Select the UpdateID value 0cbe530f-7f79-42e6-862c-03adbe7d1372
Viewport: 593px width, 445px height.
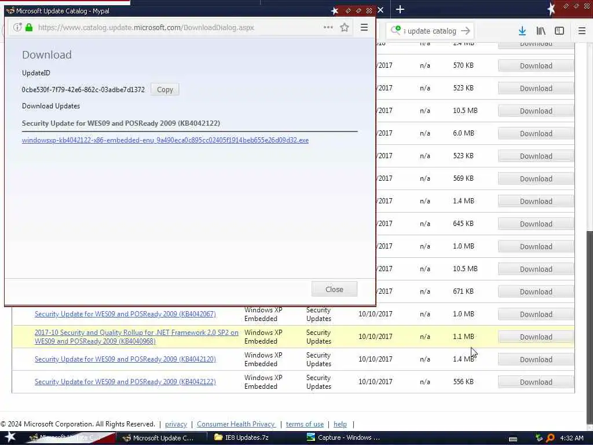coord(83,90)
